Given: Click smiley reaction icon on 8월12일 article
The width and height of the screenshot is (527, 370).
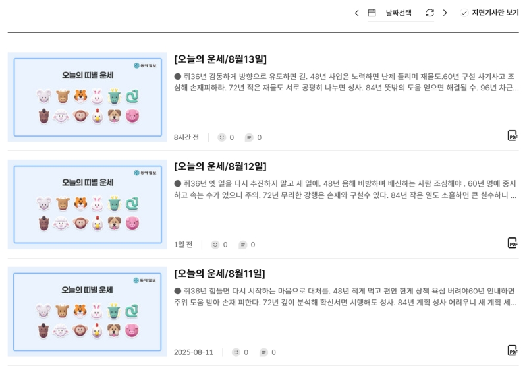Looking at the screenshot, I should pyautogui.click(x=215, y=245).
